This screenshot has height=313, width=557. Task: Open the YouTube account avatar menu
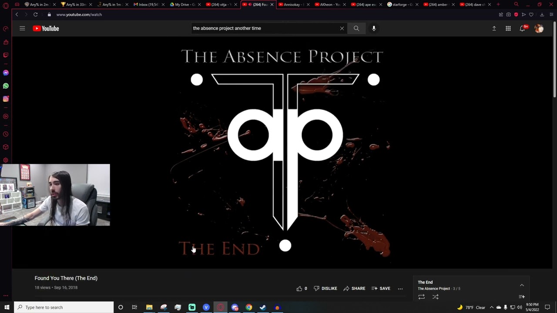(539, 28)
